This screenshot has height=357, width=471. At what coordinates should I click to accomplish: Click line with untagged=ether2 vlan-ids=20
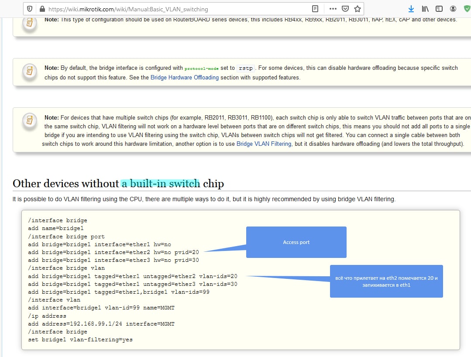[132, 276]
